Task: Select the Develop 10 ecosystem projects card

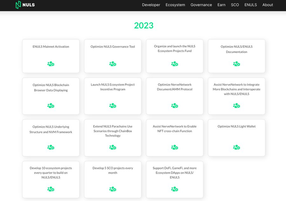Action: tap(51, 179)
